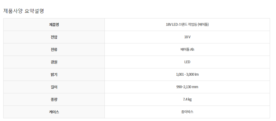Click the 종이박스 case value

(x=187, y=112)
